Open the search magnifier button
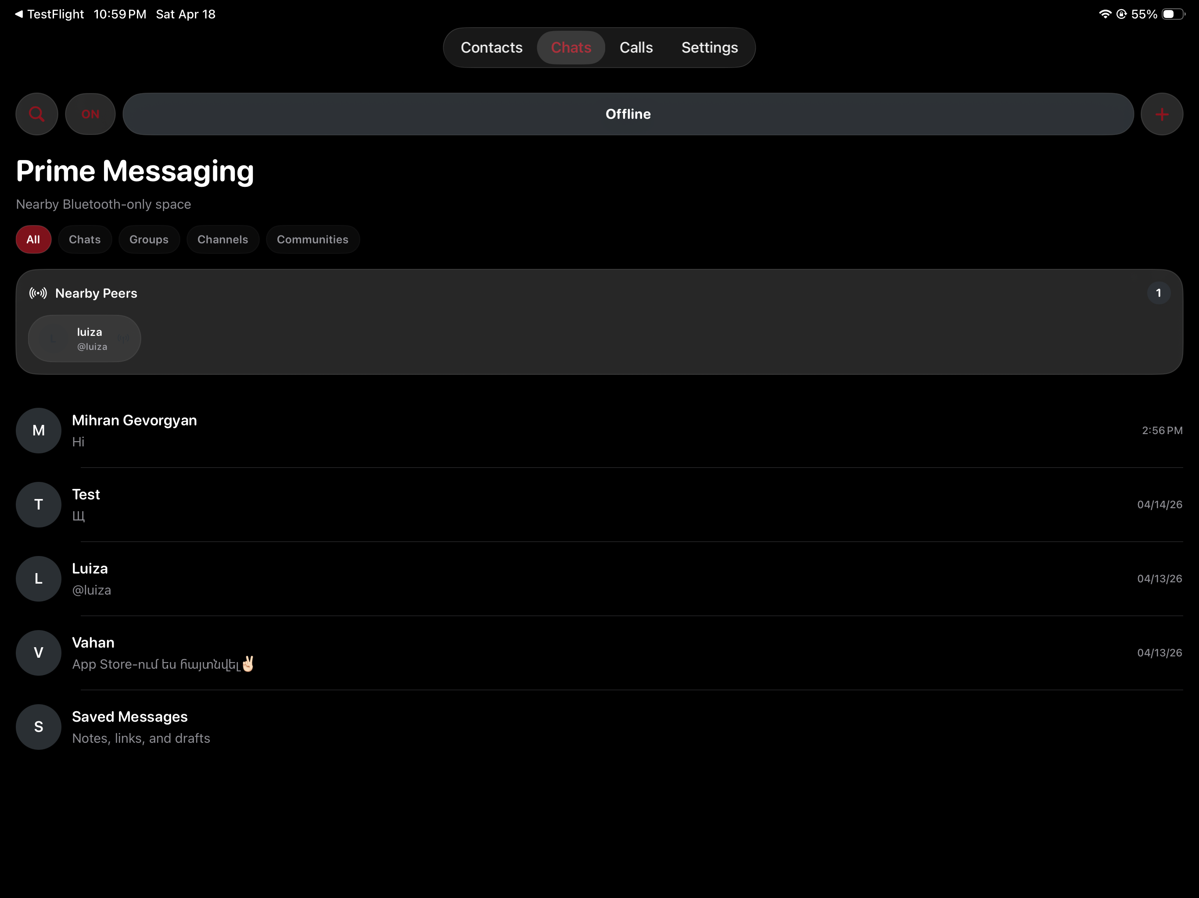Image resolution: width=1199 pixels, height=898 pixels. point(37,114)
